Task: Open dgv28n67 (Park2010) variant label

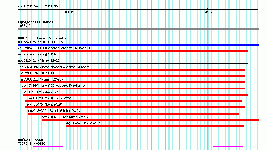Action: tap(83, 123)
